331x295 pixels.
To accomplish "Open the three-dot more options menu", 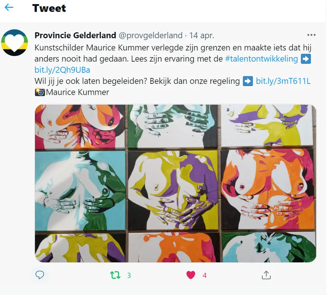I will (x=311, y=35).
